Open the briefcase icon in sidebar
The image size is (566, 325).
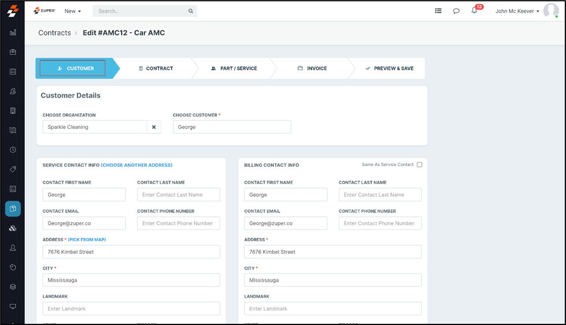tap(13, 52)
